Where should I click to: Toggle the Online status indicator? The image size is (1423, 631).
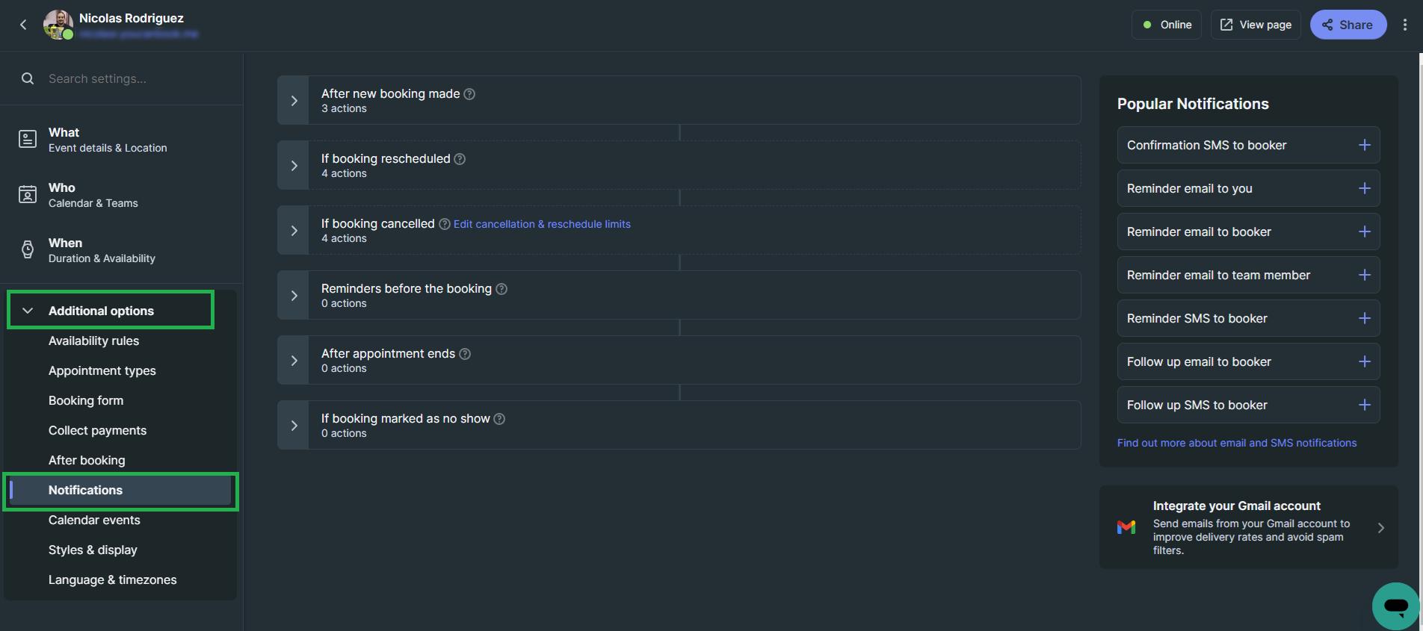tap(1167, 25)
